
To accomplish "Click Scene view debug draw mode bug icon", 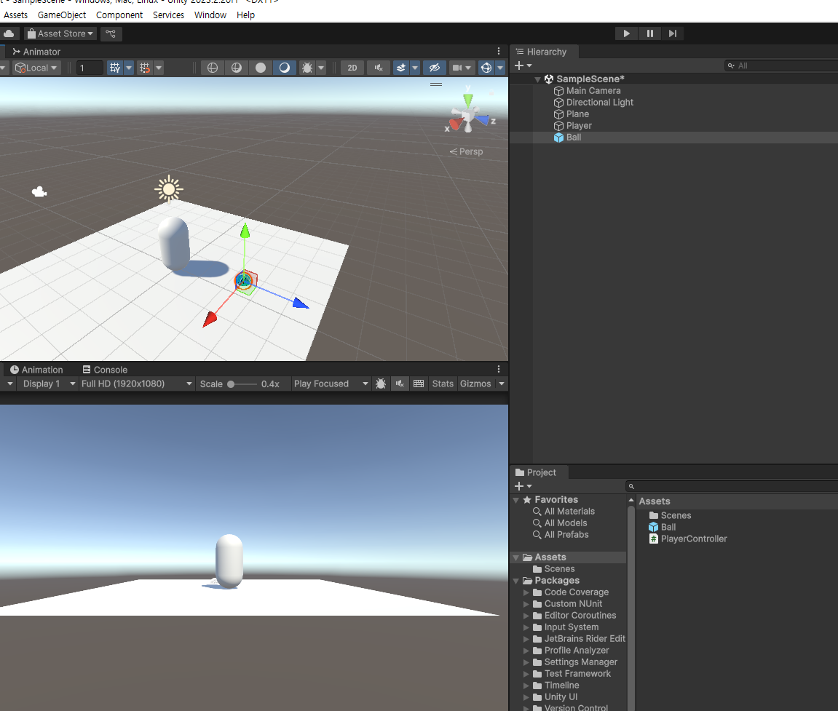I will tap(307, 68).
